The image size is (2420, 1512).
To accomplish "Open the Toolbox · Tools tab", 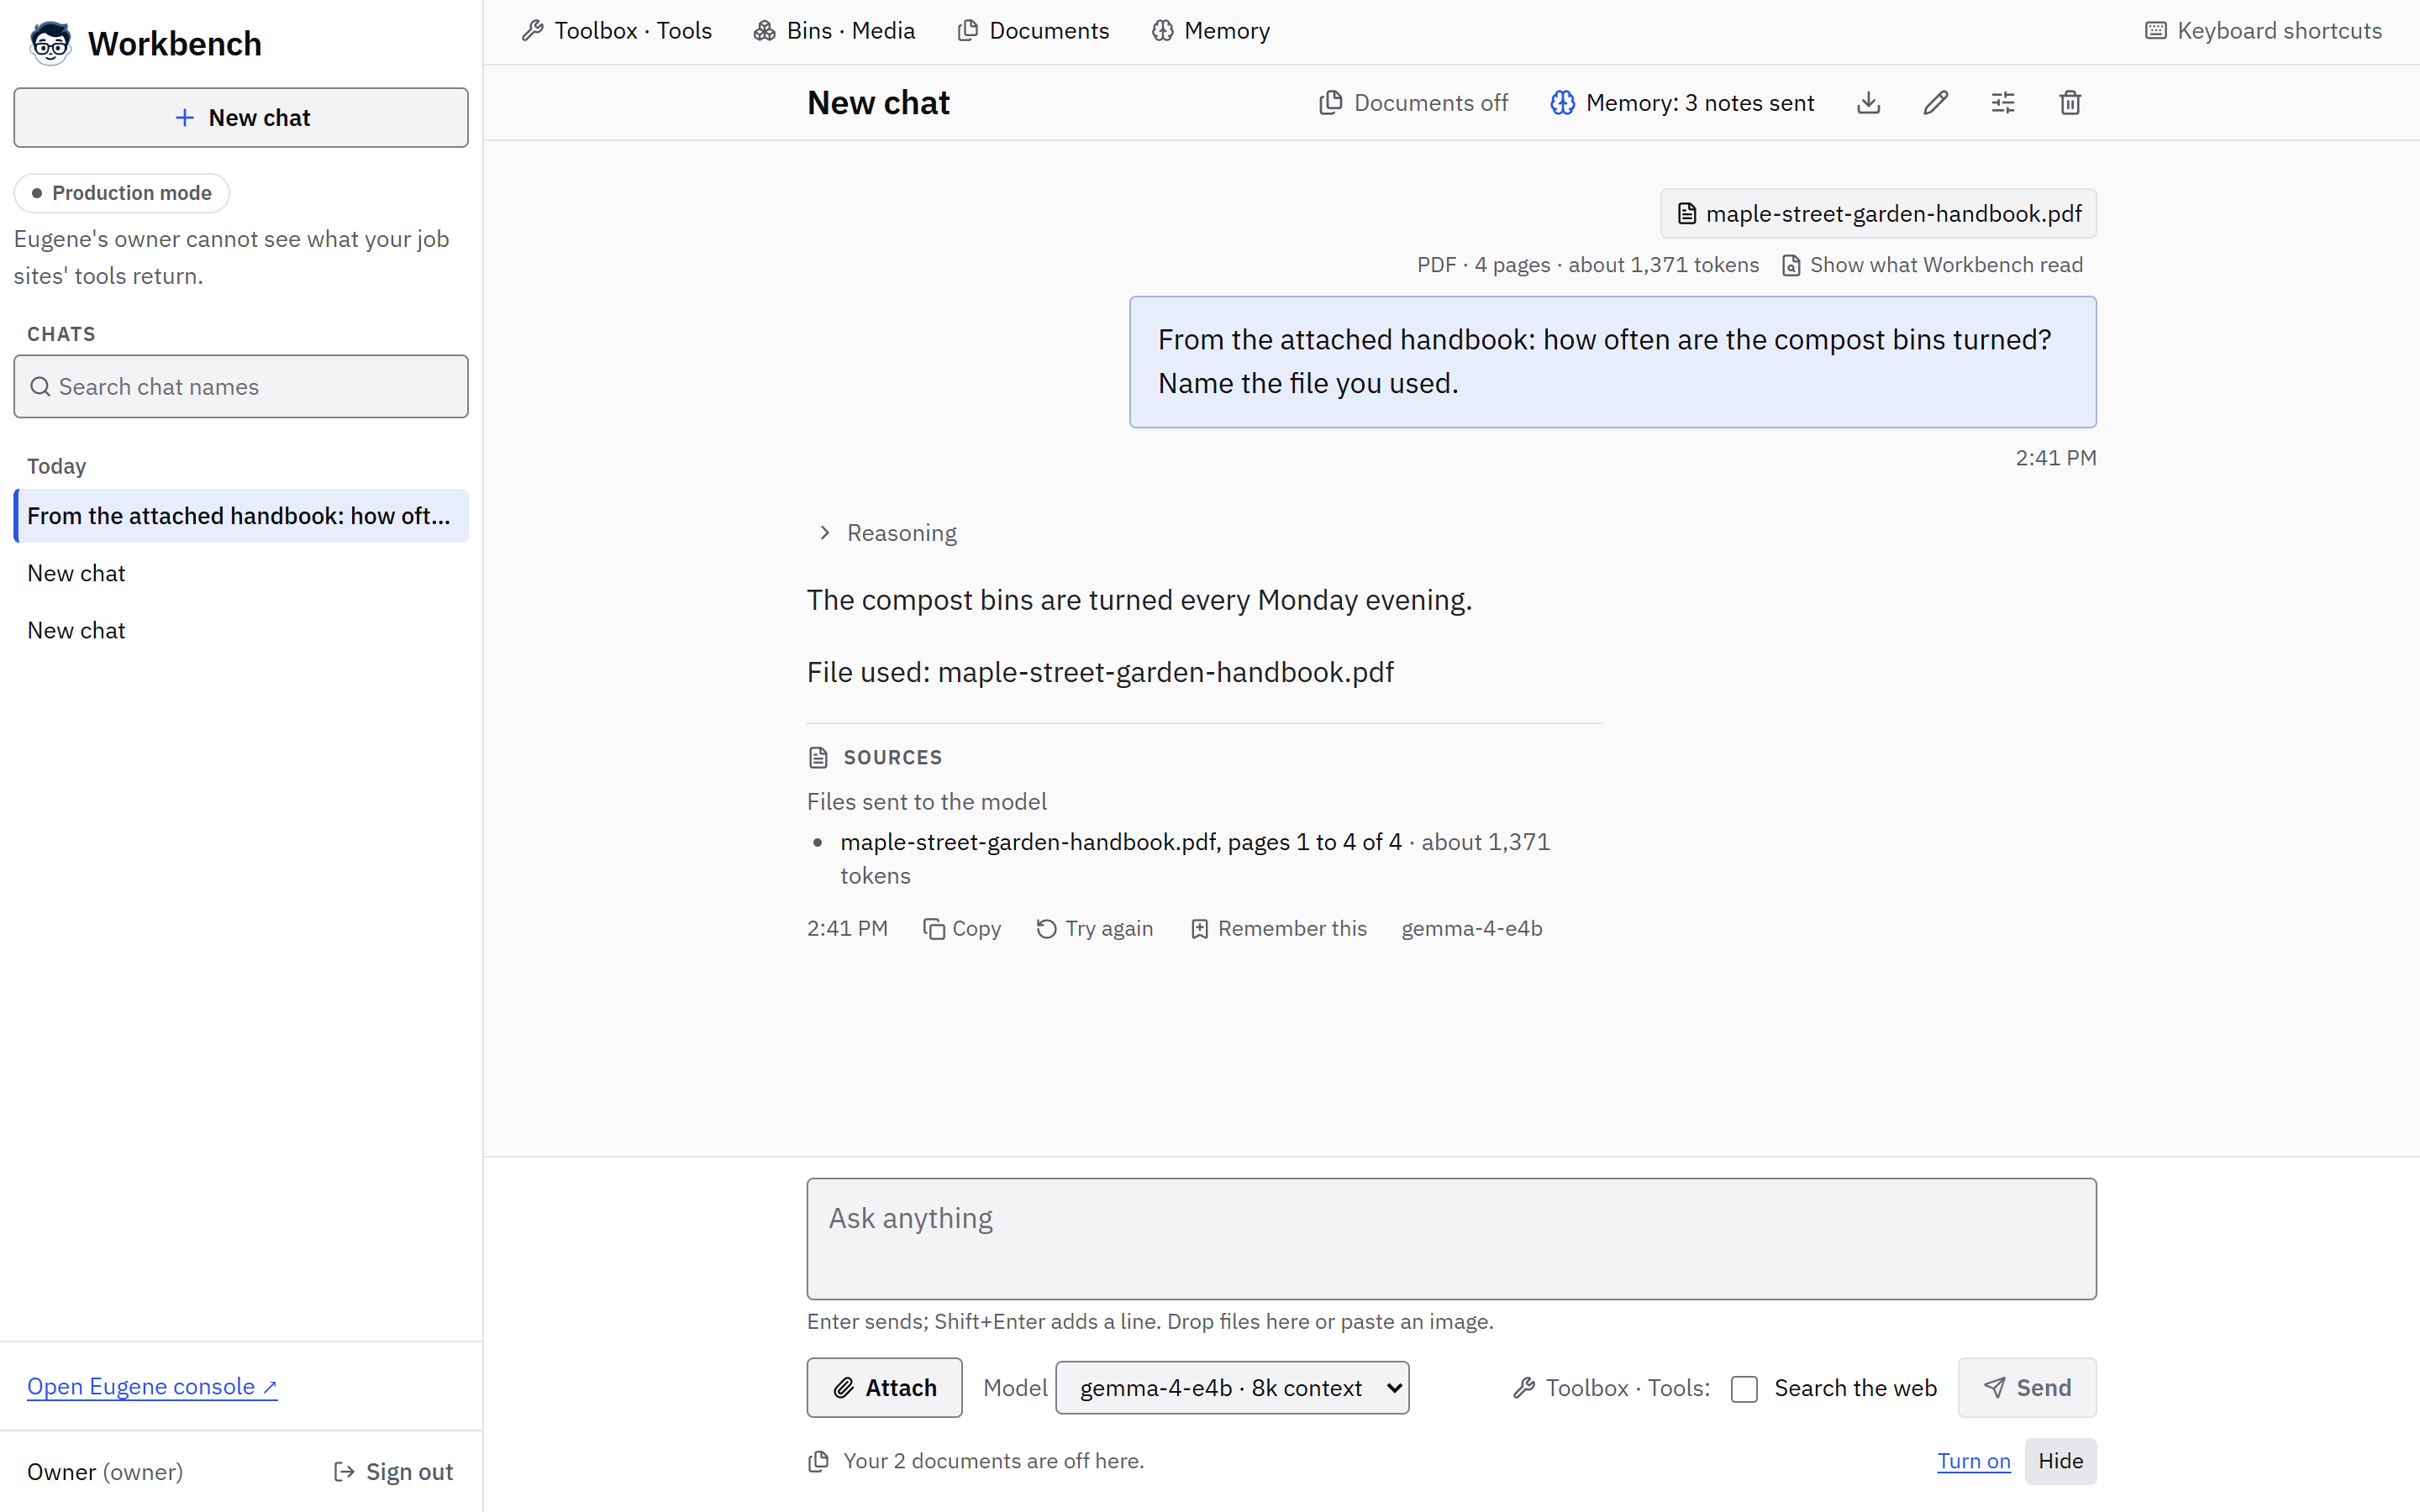I will point(617,31).
